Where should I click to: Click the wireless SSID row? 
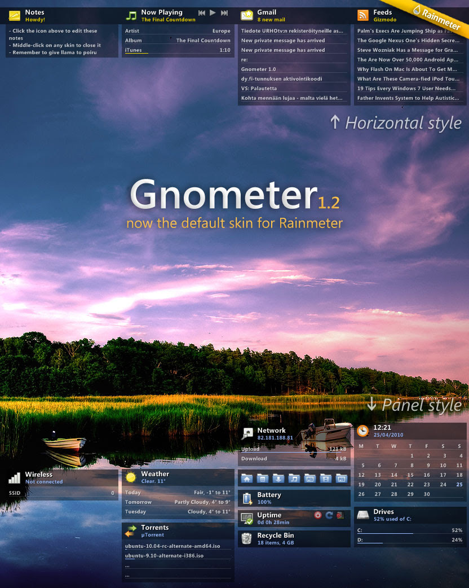coord(61,493)
